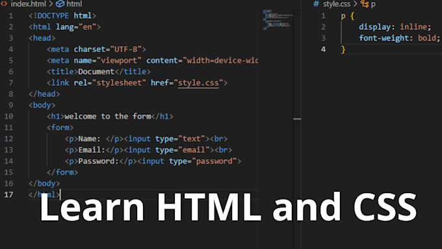Click the code minimap thumbnail
The image size is (442, 249).
[278, 20]
